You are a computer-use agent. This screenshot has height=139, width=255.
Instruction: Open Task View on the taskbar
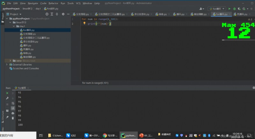click(x=41, y=135)
